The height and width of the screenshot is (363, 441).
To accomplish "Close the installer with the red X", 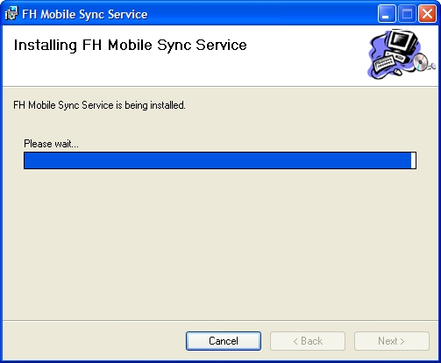I will click(427, 13).
